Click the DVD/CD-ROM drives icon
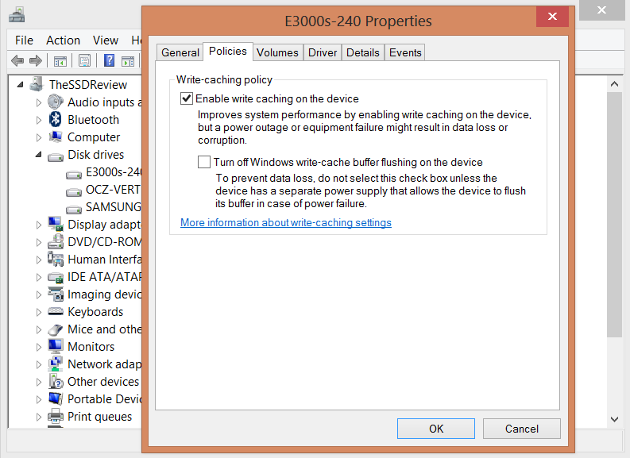Image resolution: width=630 pixels, height=458 pixels. [56, 241]
